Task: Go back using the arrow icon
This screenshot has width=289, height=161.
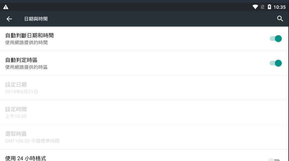Action: tap(9, 19)
